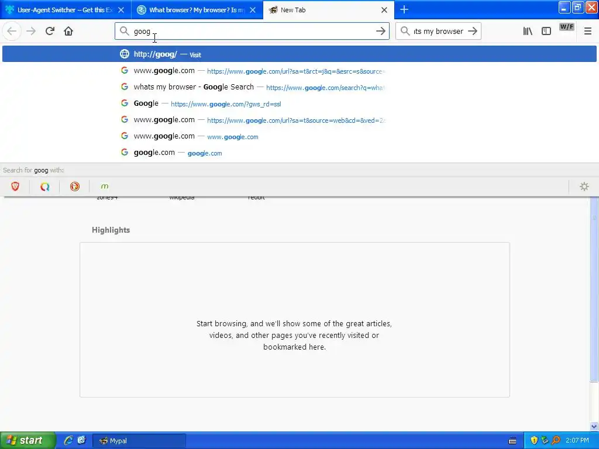Go back with the back arrow button

pyautogui.click(x=12, y=31)
